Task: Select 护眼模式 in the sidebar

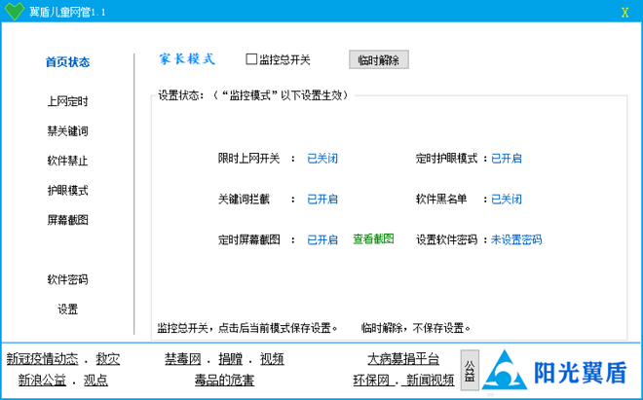Action: 67,190
